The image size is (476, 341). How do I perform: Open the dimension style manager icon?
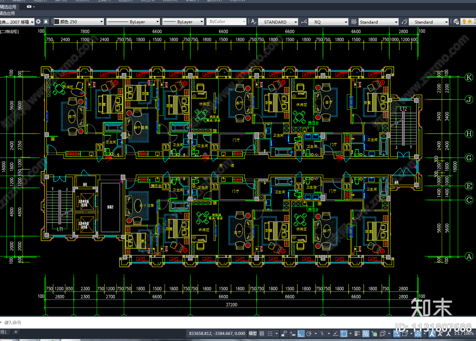tap(304, 22)
